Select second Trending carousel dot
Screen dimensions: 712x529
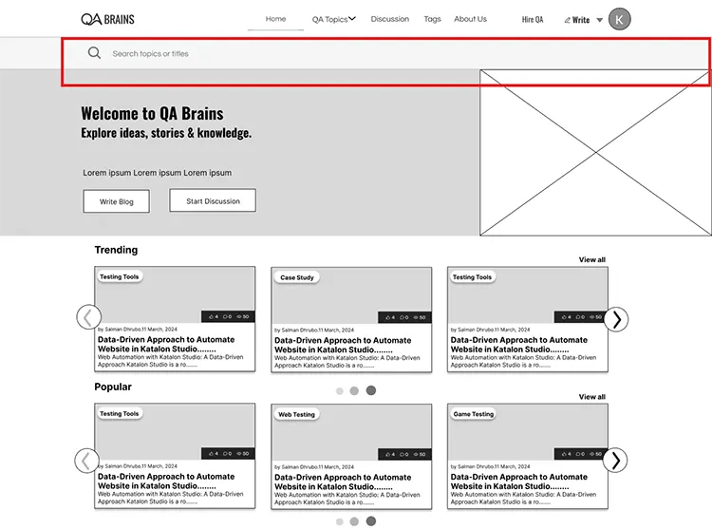click(354, 390)
